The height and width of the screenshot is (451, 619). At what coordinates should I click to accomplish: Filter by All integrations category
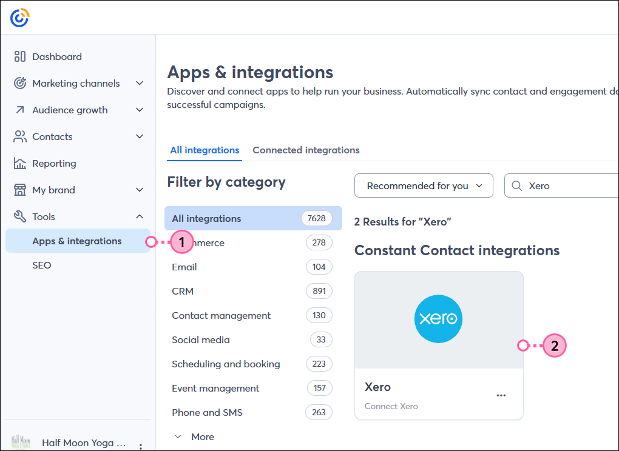coord(253,218)
